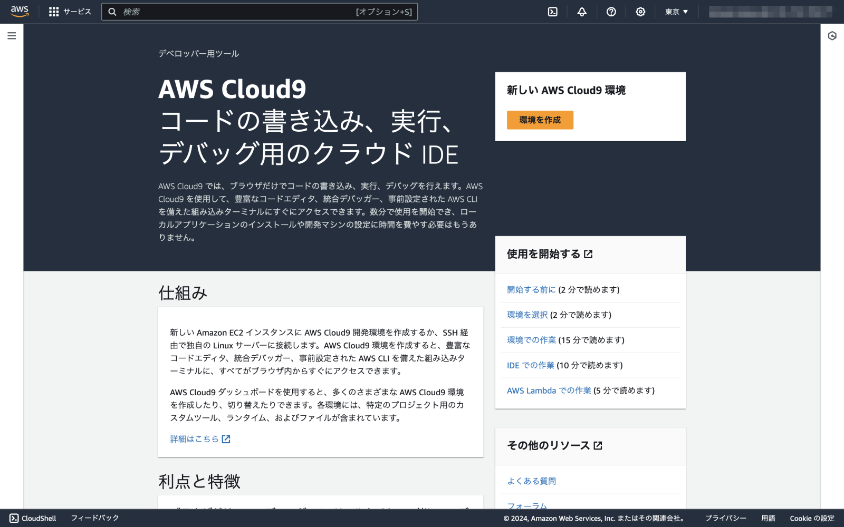
Task: Open the CloudShell terminal icon in top bar
Action: click(x=552, y=12)
